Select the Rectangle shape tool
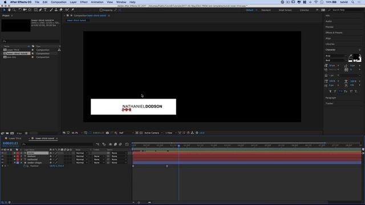The height and width of the screenshot is (205, 365). (35, 10)
